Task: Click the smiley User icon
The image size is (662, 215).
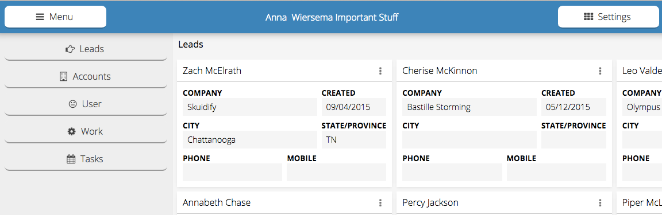Action: pos(72,104)
